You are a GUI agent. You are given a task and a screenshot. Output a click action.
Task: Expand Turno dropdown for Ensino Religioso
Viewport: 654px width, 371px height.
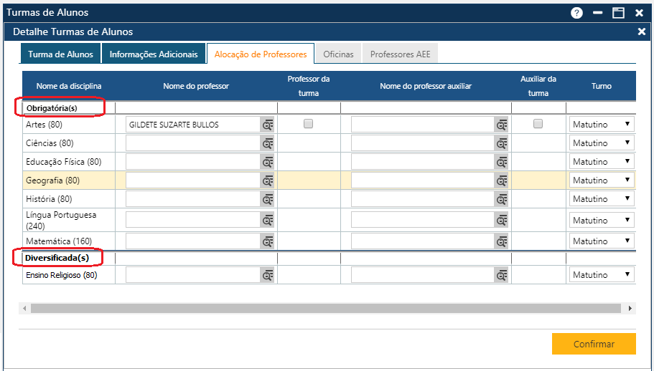[602, 274]
